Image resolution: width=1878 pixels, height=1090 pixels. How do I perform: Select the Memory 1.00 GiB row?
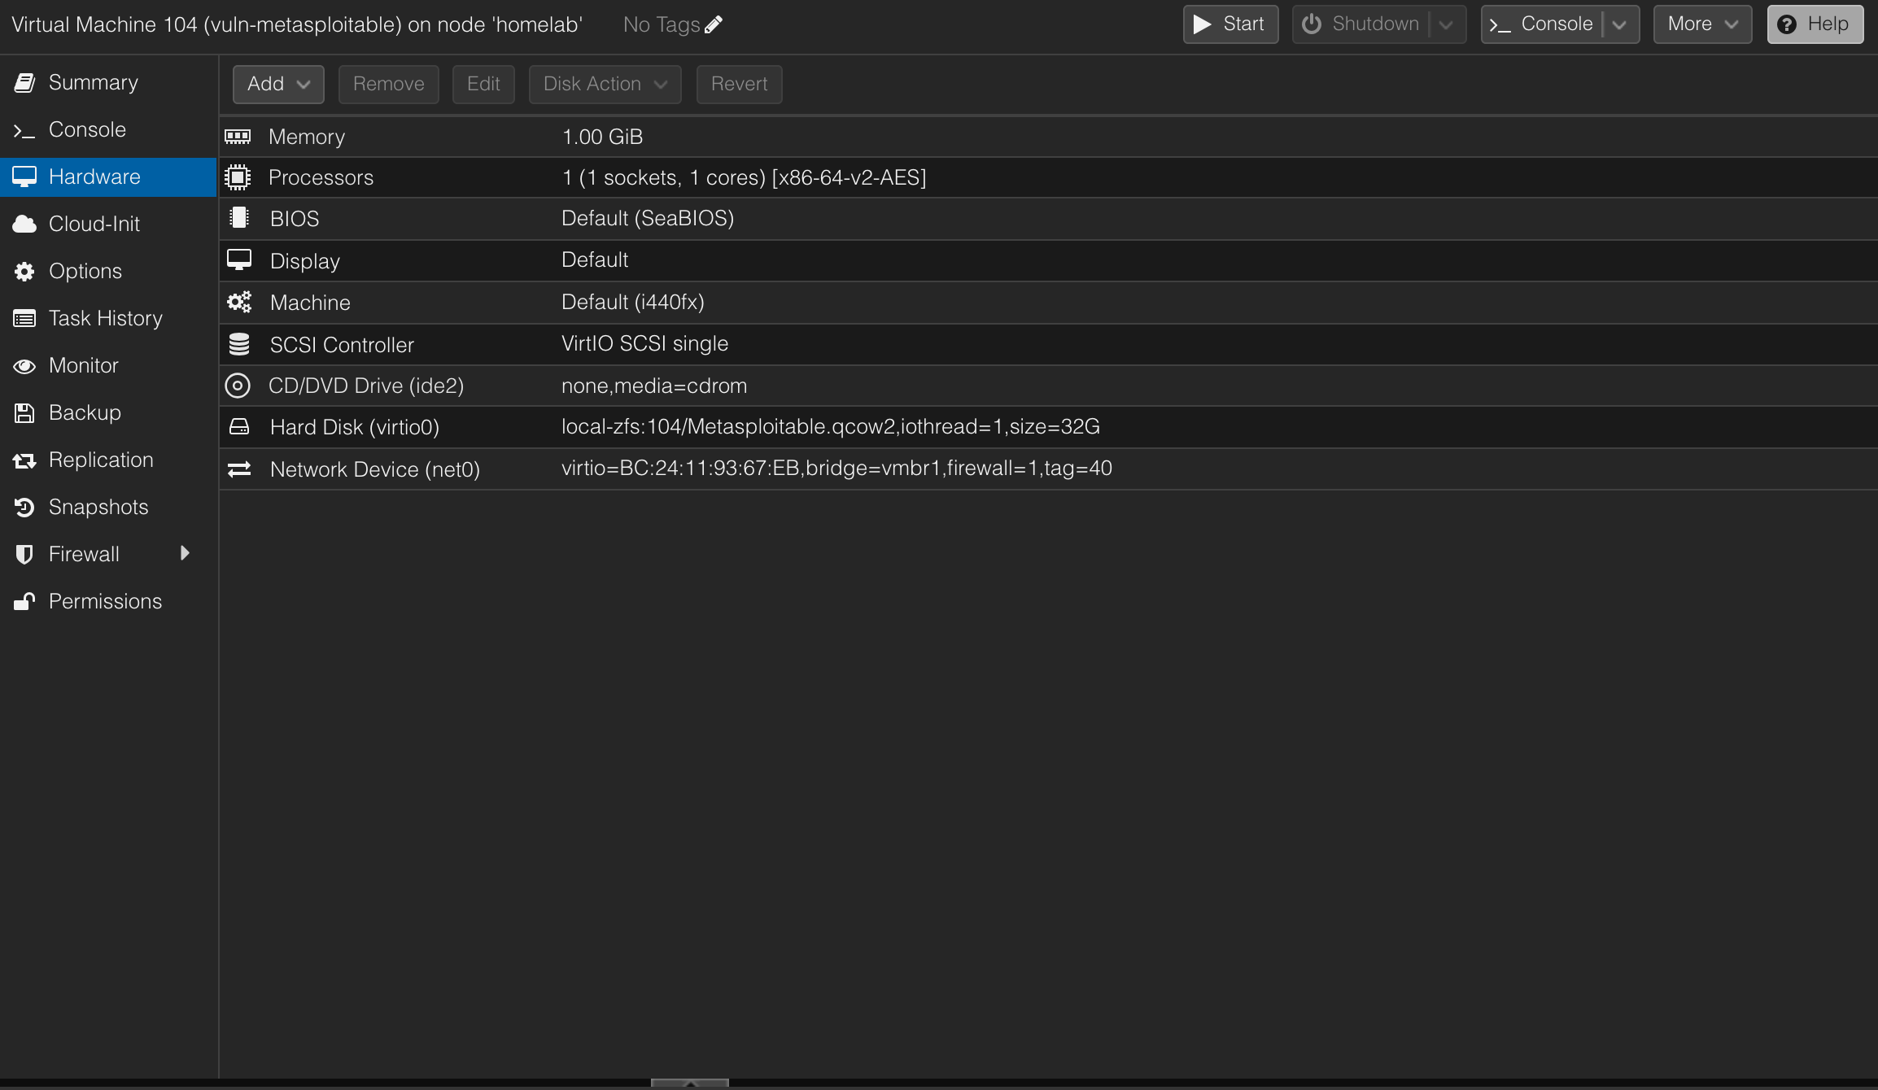[x=1048, y=137]
